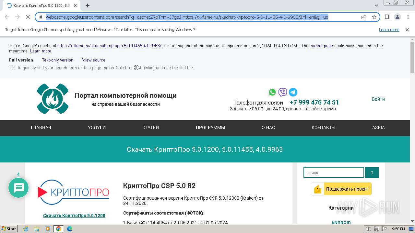Open СТАТЬИ menu item
This screenshot has width=415, height=233.
click(x=150, y=128)
